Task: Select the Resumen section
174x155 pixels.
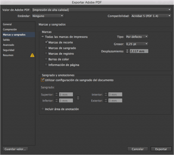Action: 19,55
